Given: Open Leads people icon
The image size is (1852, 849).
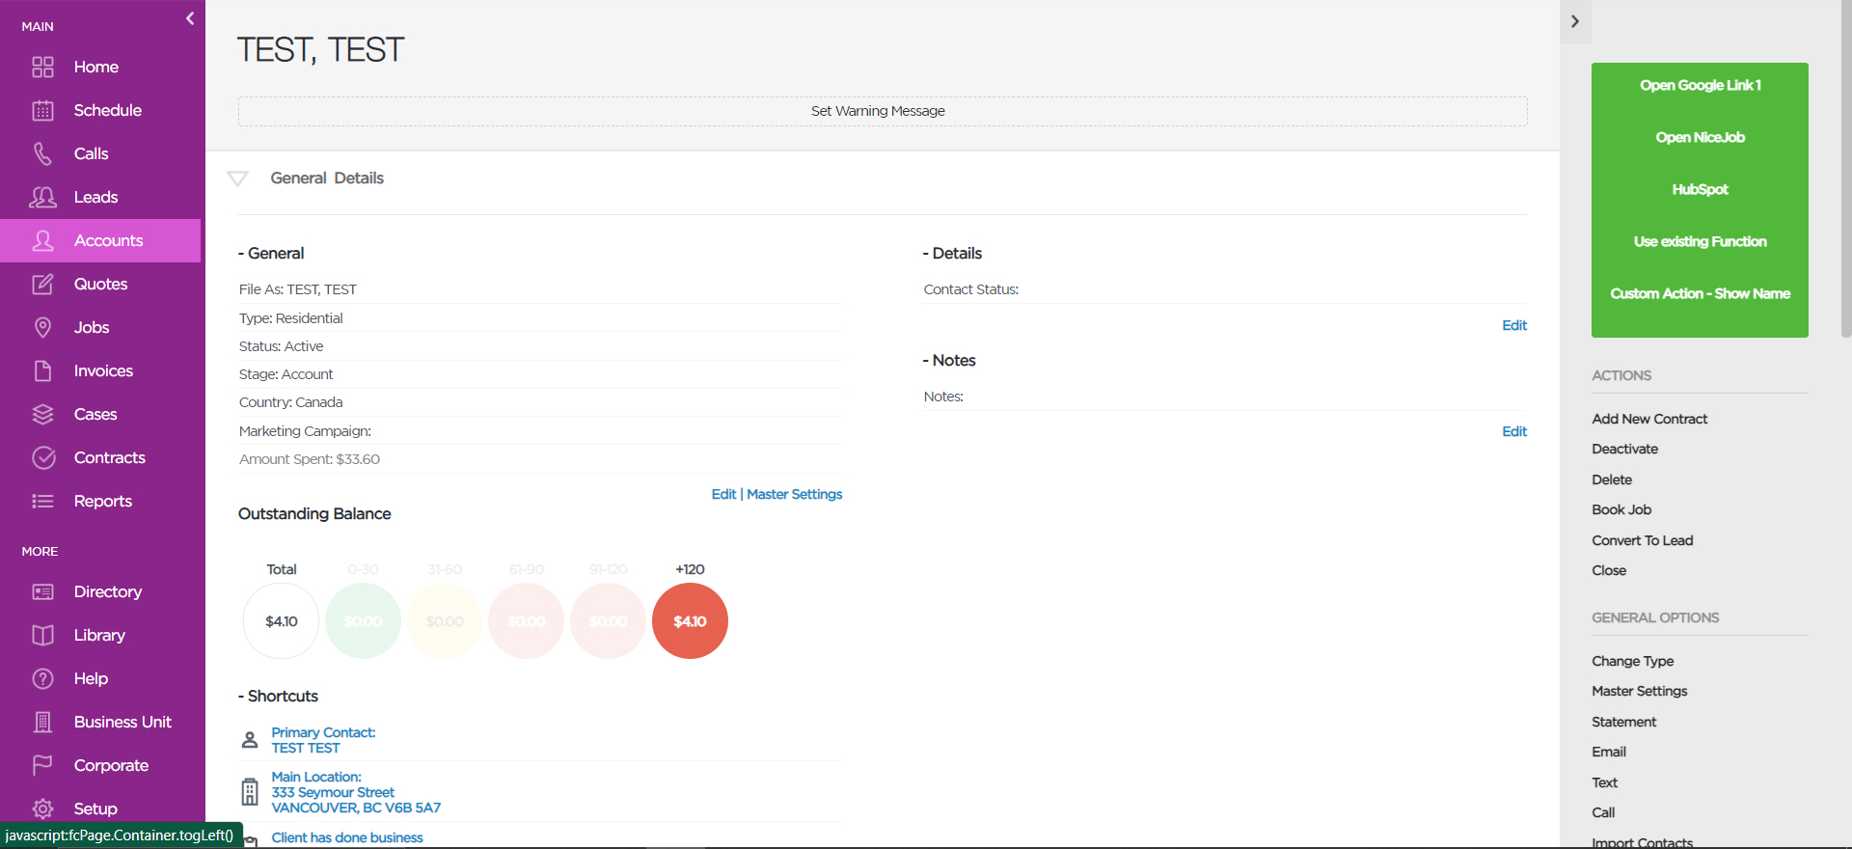Looking at the screenshot, I should [x=42, y=197].
